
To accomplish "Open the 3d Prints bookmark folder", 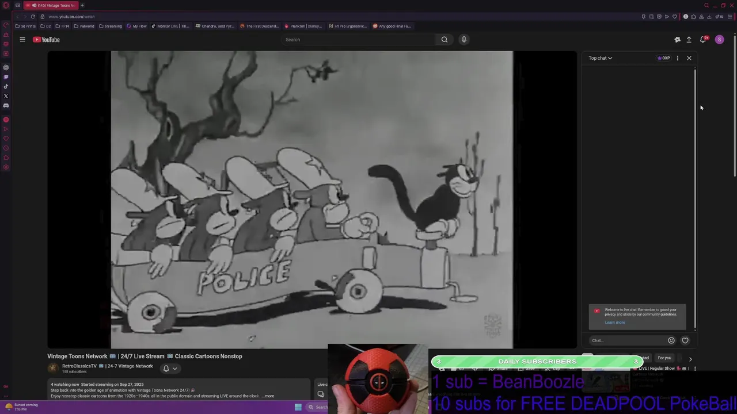I will pyautogui.click(x=25, y=26).
